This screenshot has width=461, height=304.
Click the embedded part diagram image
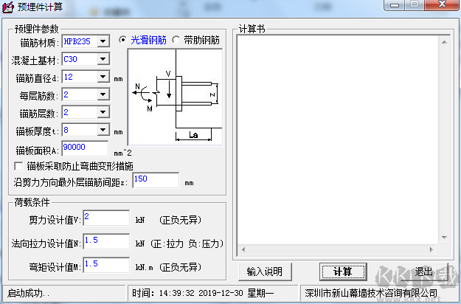coord(176,97)
